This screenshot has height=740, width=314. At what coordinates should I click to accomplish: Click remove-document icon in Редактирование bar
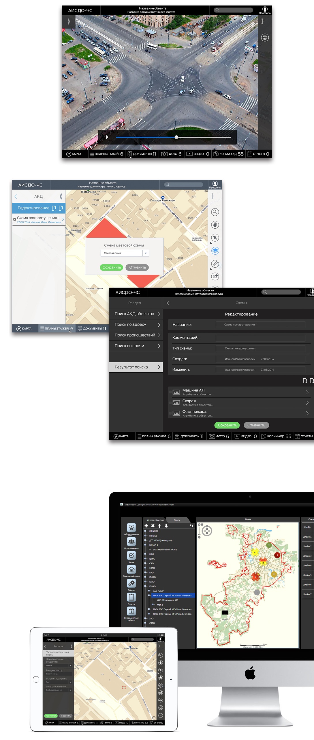[61, 208]
